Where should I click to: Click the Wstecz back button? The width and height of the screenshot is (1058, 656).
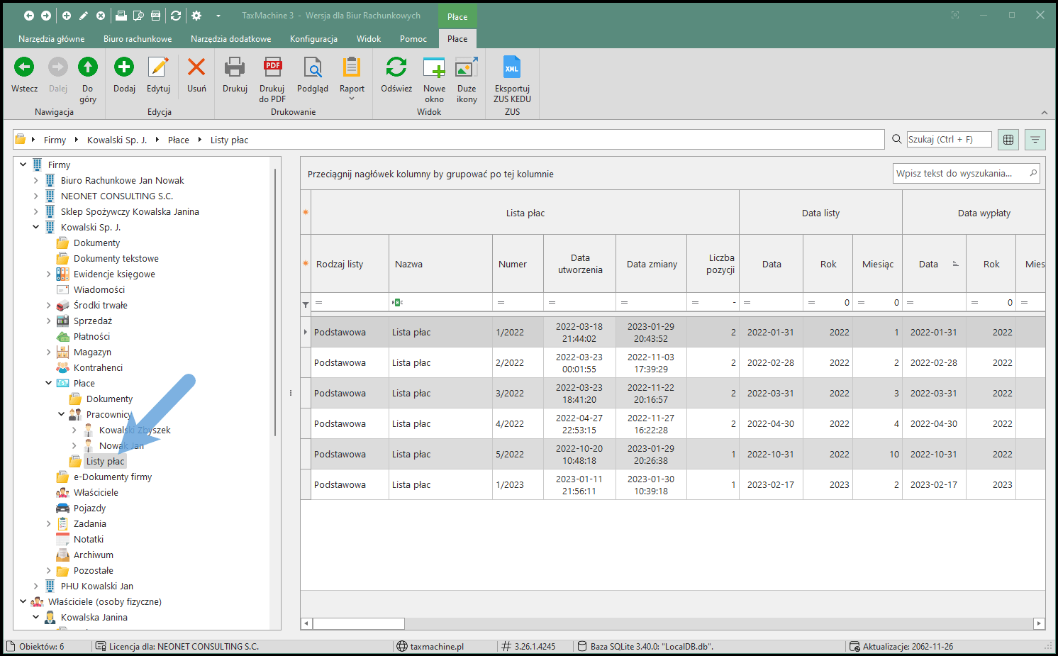tap(24, 68)
